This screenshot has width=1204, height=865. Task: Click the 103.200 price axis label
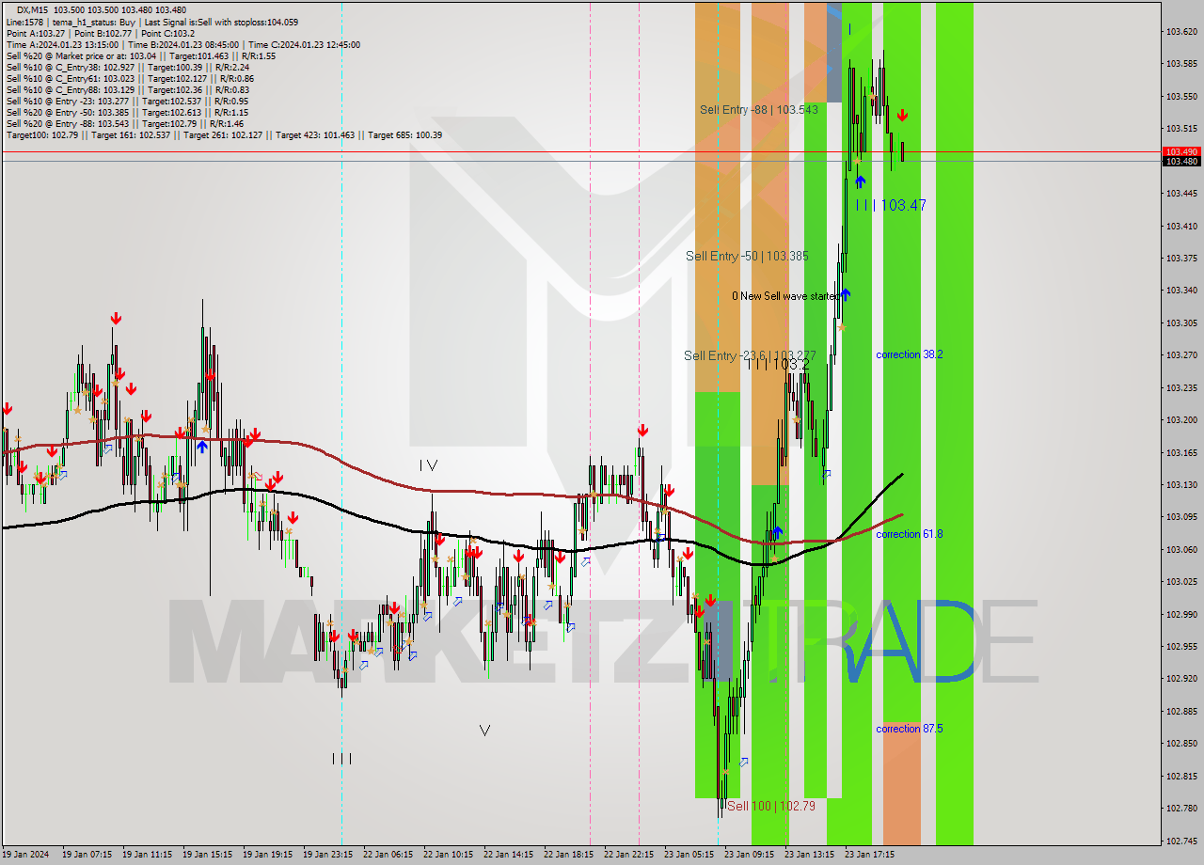(1181, 420)
